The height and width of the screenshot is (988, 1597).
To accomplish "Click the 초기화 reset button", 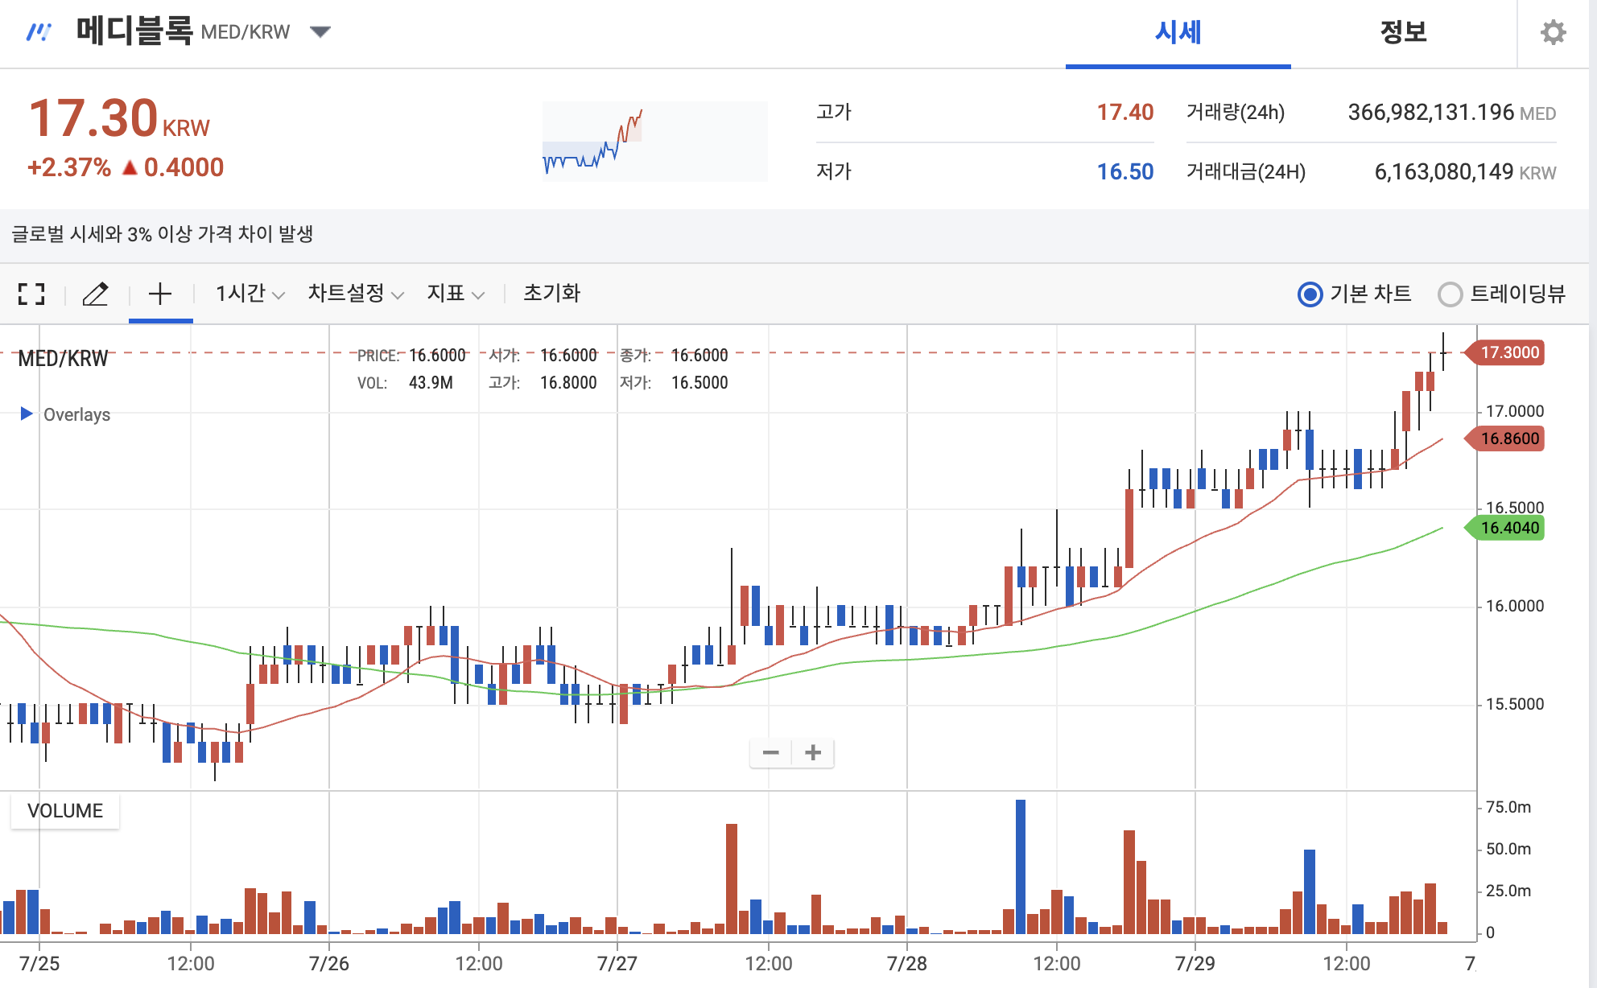I will click(551, 294).
